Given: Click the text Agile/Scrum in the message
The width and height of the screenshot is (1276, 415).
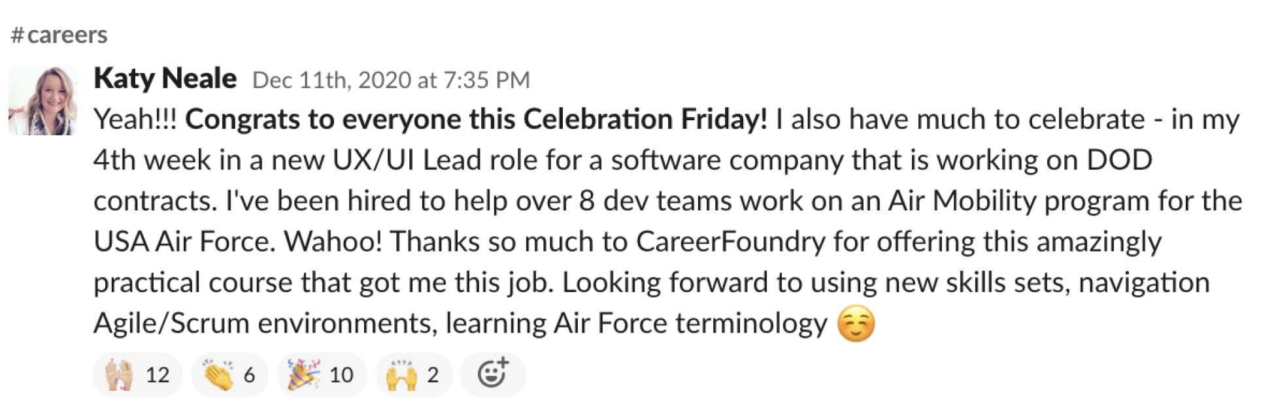Looking at the screenshot, I should pyautogui.click(x=171, y=324).
